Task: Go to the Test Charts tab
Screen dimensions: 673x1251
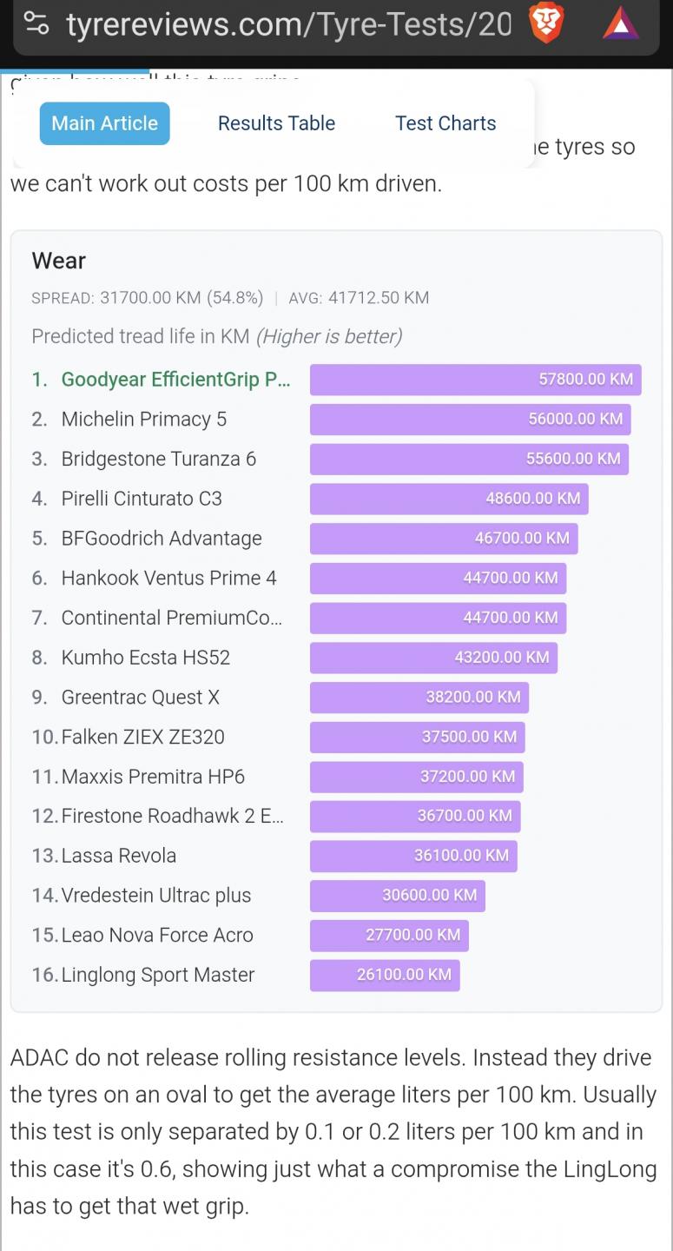Action: pyautogui.click(x=445, y=123)
